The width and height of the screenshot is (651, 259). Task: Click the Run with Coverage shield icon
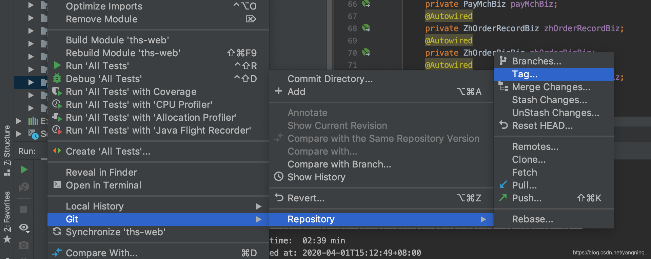(57, 92)
